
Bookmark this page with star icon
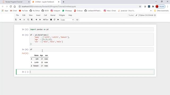(x=140, y=6)
